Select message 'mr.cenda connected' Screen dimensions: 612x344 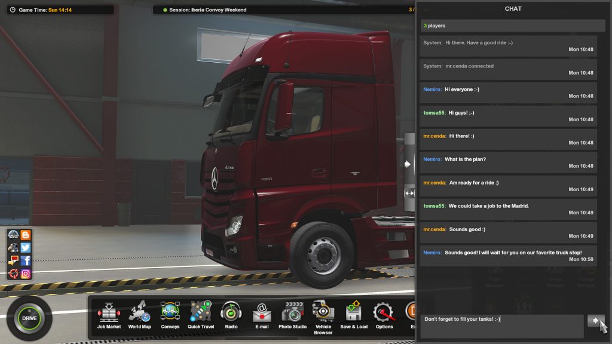coord(508,69)
